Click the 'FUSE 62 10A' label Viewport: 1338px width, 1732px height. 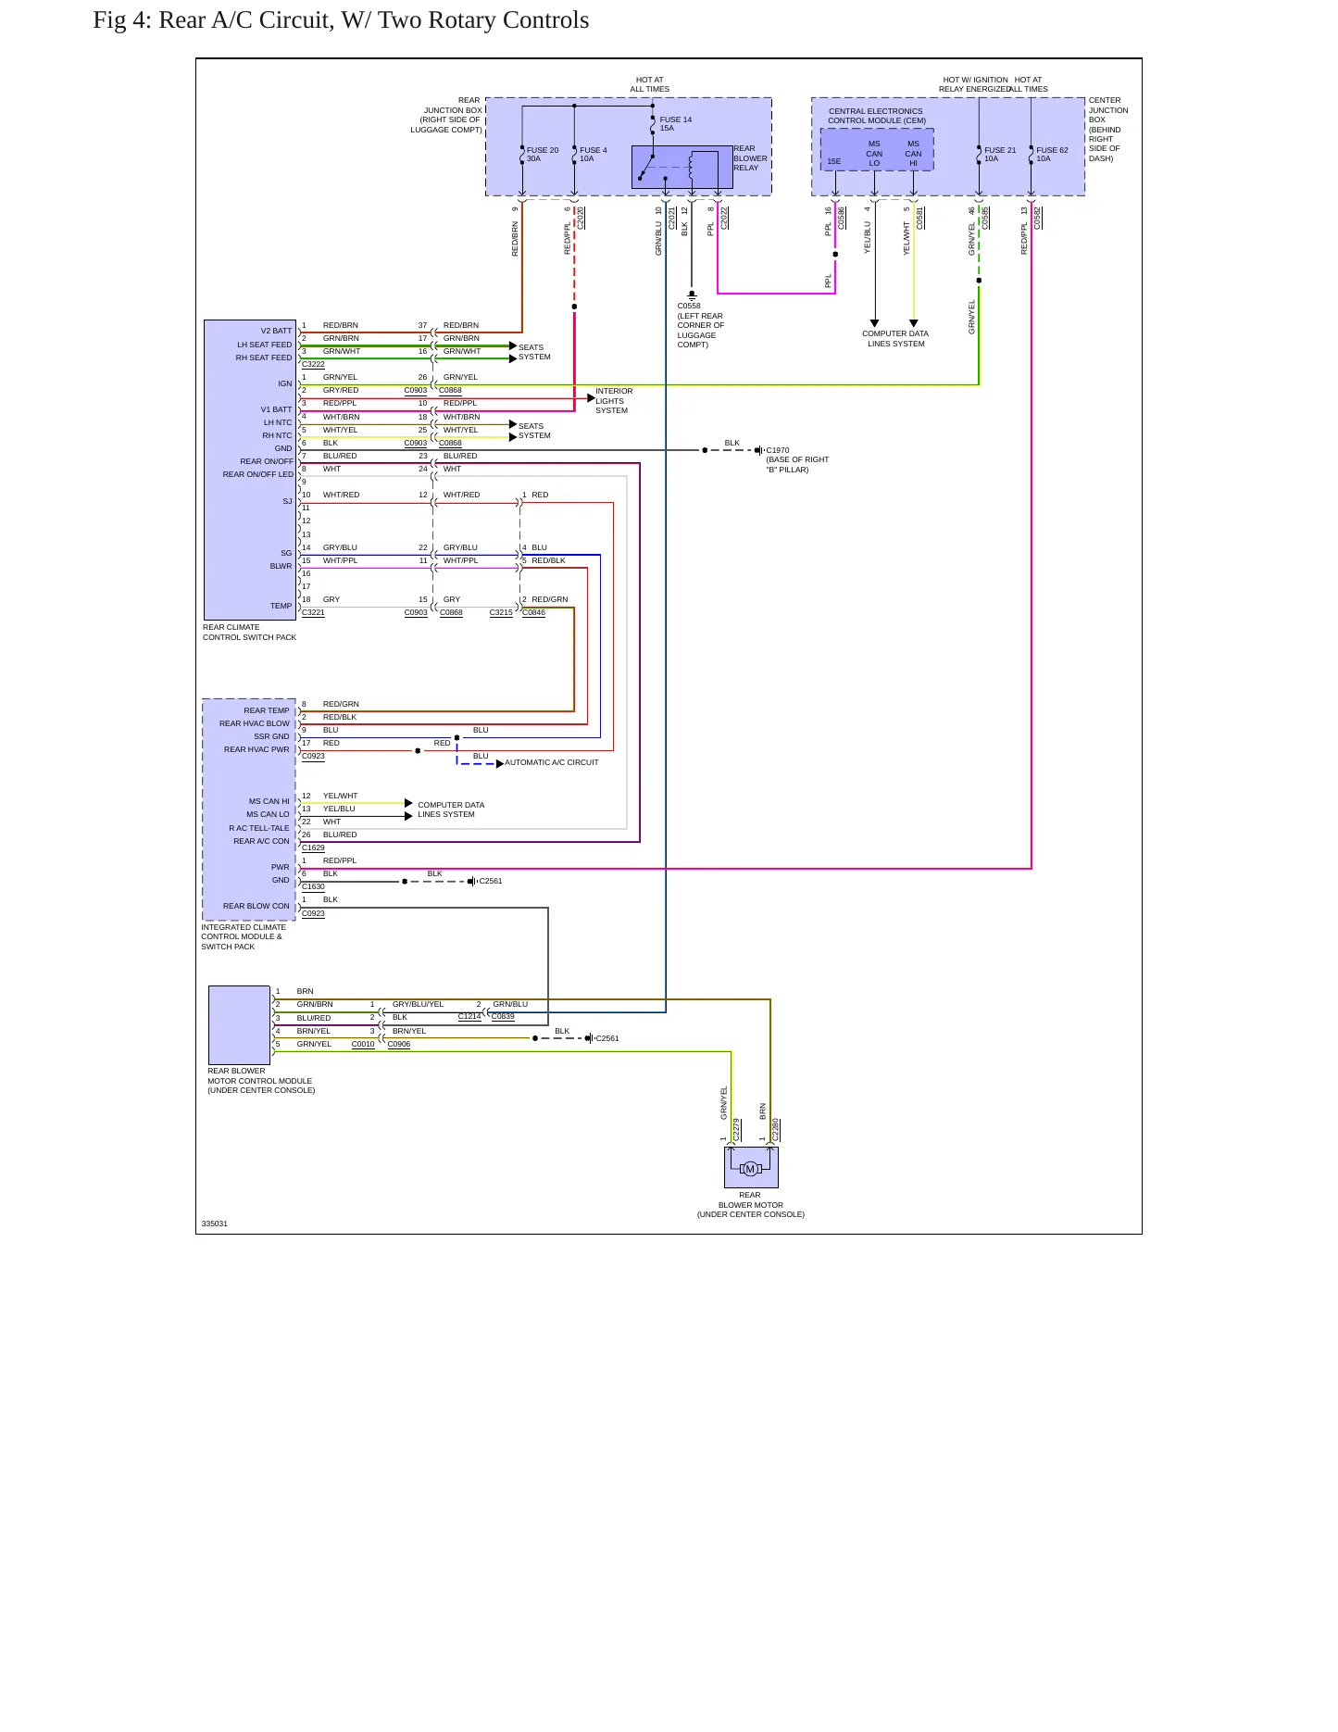coord(1052,155)
